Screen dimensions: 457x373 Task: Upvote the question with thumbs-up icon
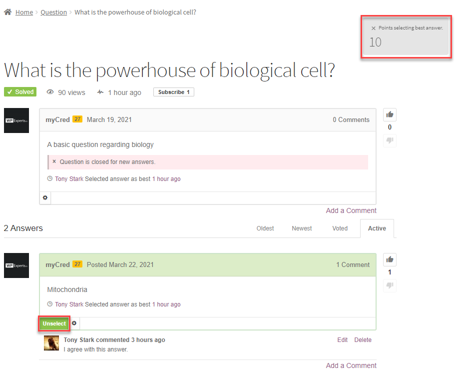390,114
